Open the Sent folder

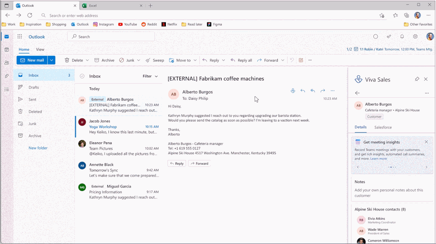(x=44, y=99)
